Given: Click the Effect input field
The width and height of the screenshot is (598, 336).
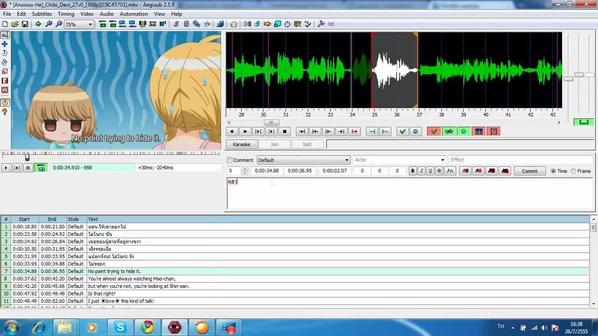Looking at the screenshot, I should 521,160.
